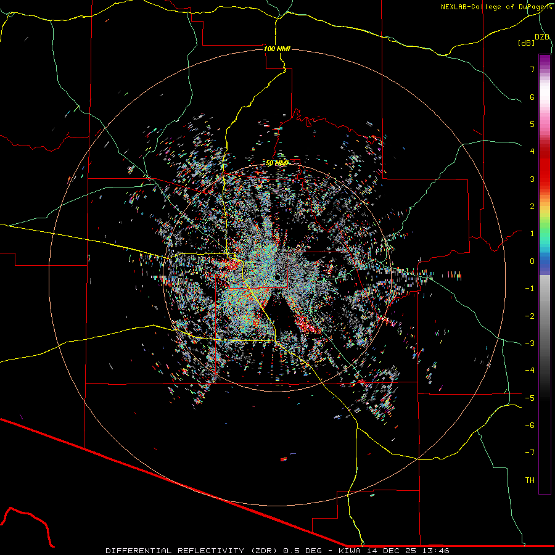Click the "TH" threshold label on the scale

[530, 480]
